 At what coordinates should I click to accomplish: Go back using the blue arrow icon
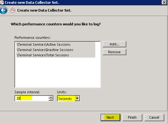(x=3, y=10)
